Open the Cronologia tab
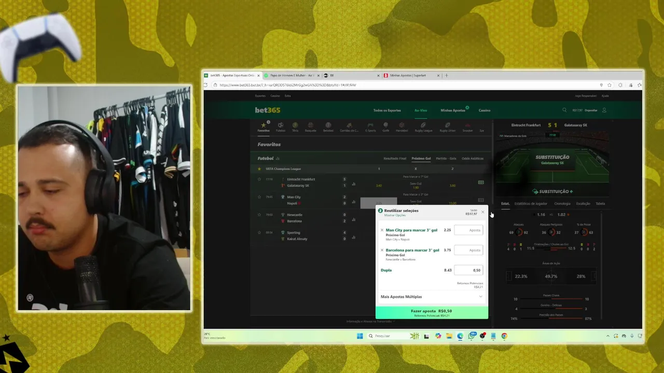 click(x=562, y=204)
